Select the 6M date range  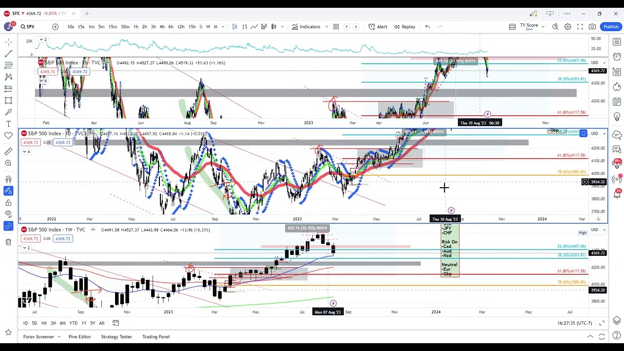62,323
